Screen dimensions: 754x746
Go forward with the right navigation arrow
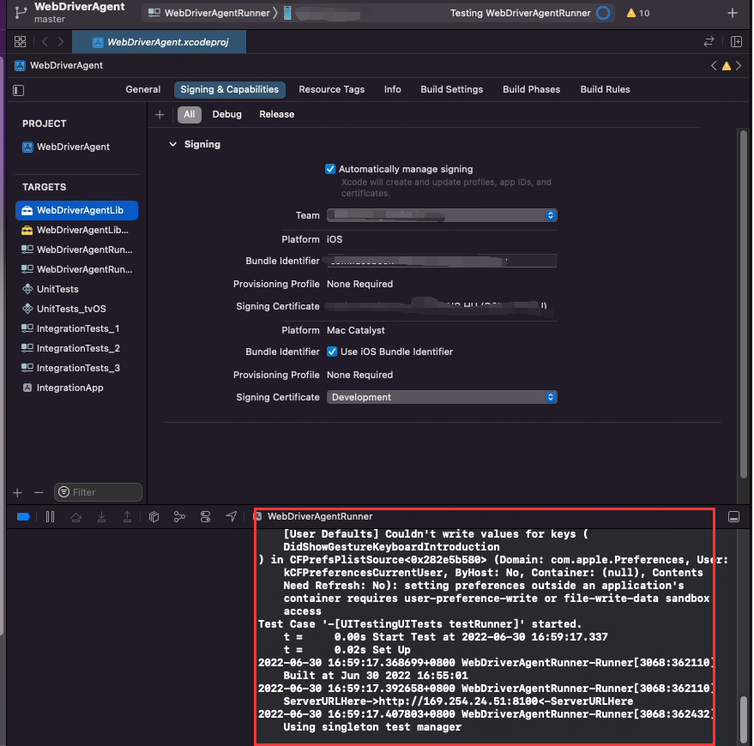coord(61,42)
